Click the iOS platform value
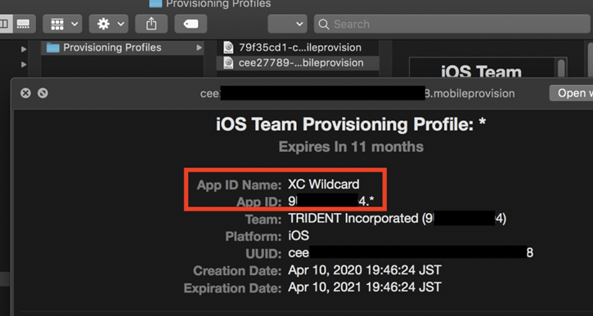The width and height of the screenshot is (593, 316). pyautogui.click(x=299, y=236)
